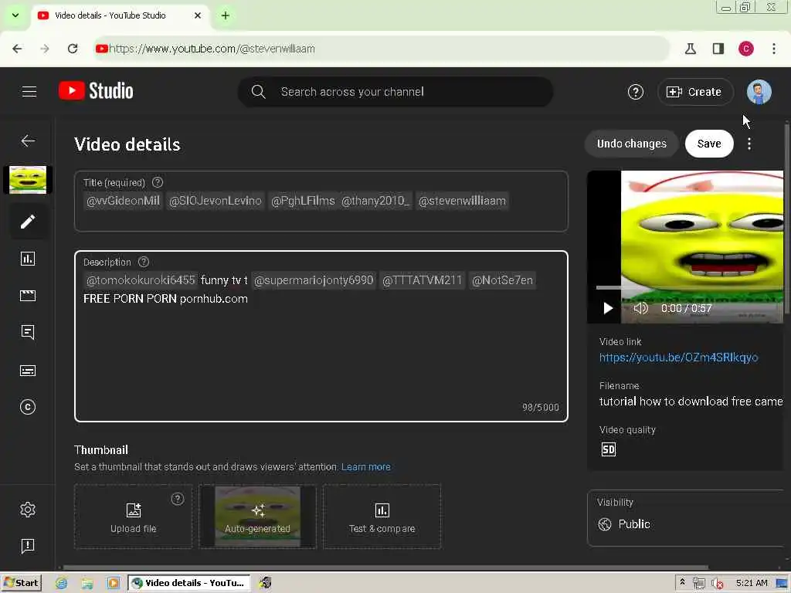Open the youtu.be video link
The height and width of the screenshot is (593, 791).
678,357
